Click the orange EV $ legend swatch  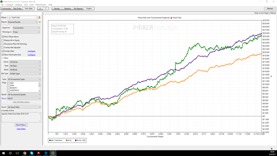[67, 141]
